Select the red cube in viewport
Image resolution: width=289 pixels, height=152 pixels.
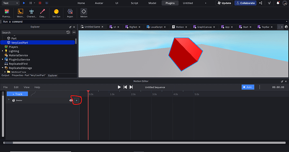(x=186, y=54)
